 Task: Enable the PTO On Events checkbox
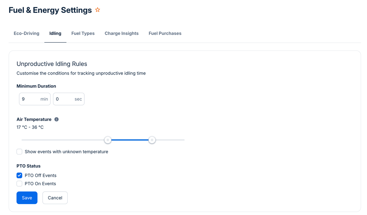(x=19, y=183)
